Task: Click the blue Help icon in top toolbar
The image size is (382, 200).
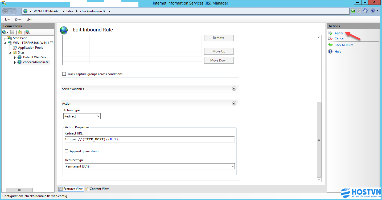Action: point(373,11)
